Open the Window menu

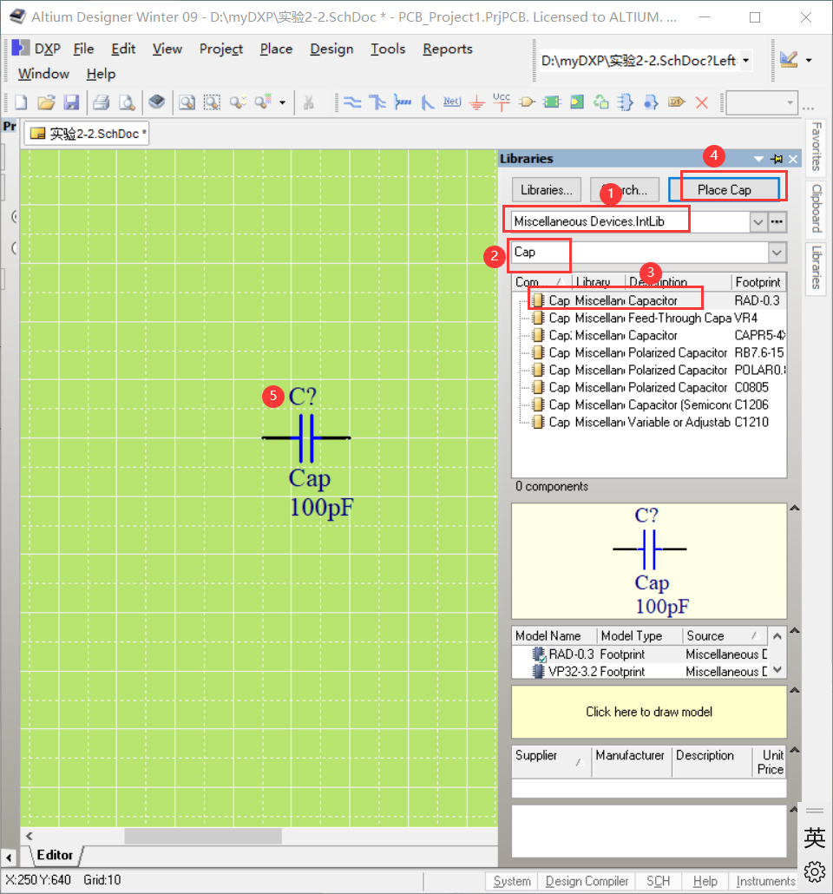[x=43, y=74]
